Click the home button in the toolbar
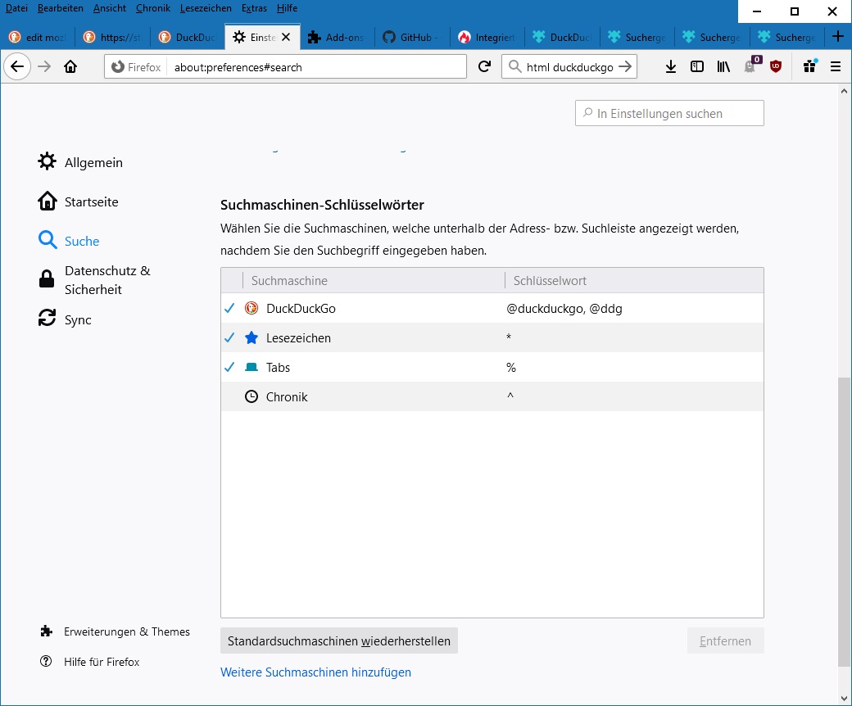Viewport: 852px width, 706px height. (70, 67)
